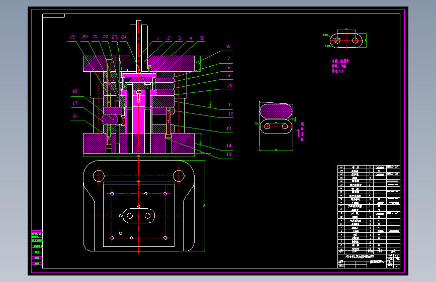This screenshot has height=282, width=436.
Task: Click part number label 22
Action: pos(106,37)
